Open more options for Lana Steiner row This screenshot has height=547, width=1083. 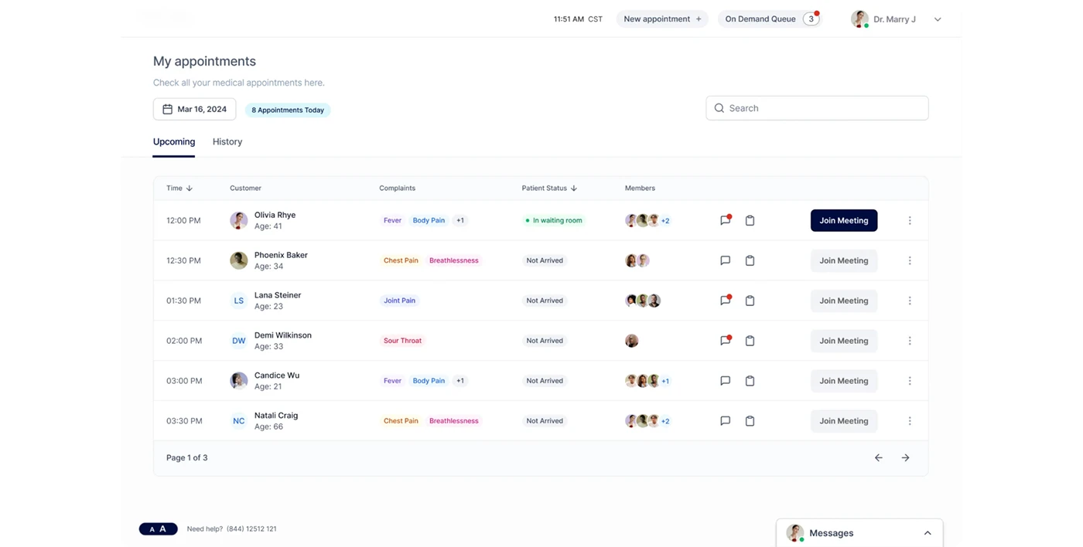pos(910,301)
